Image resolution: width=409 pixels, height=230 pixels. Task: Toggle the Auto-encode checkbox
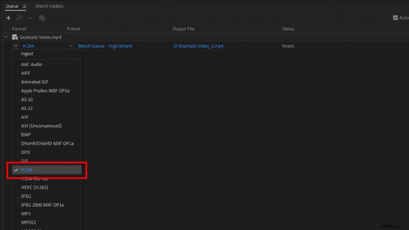click(395, 18)
